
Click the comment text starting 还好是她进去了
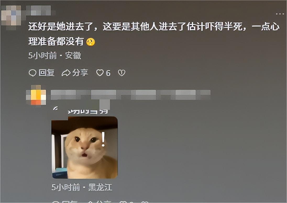click(154, 34)
